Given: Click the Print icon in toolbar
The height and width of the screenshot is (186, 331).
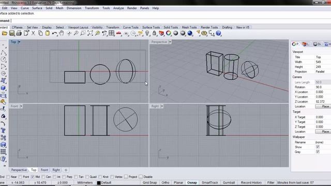Looking at the screenshot, I should 19,33.
